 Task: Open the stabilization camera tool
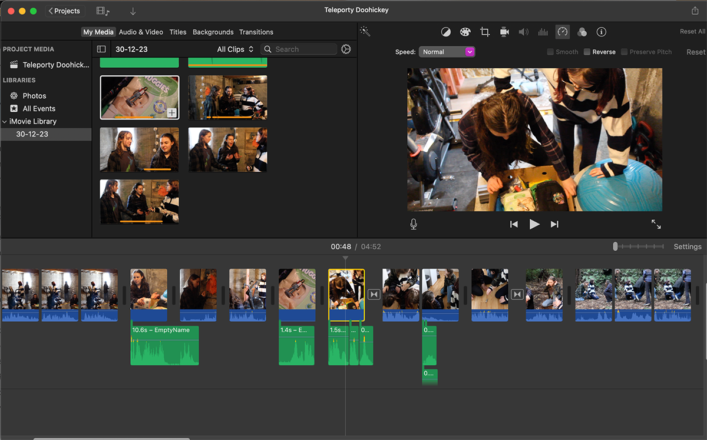pos(504,32)
